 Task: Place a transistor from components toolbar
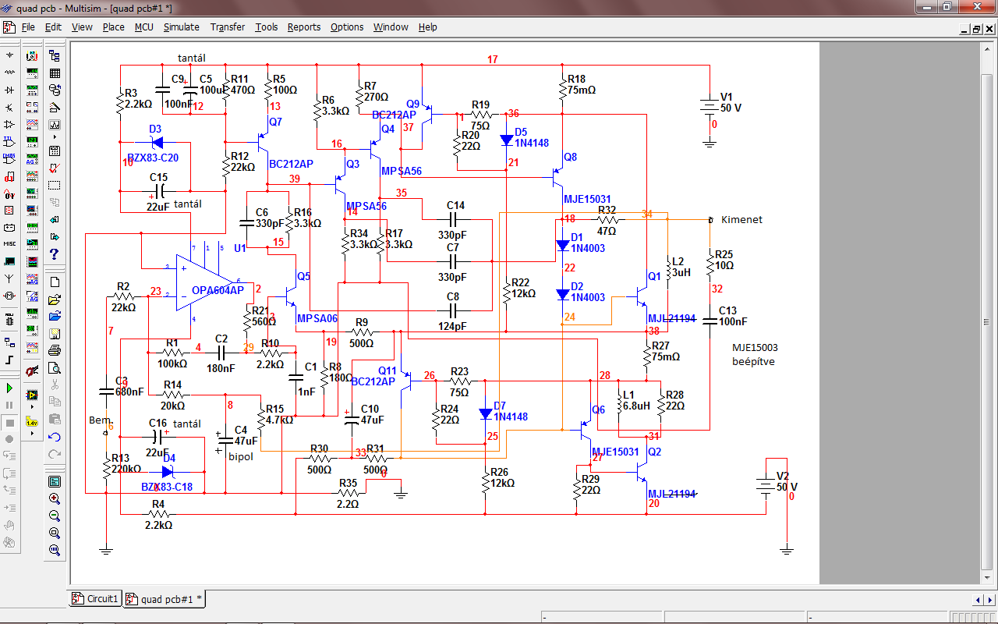coord(9,107)
